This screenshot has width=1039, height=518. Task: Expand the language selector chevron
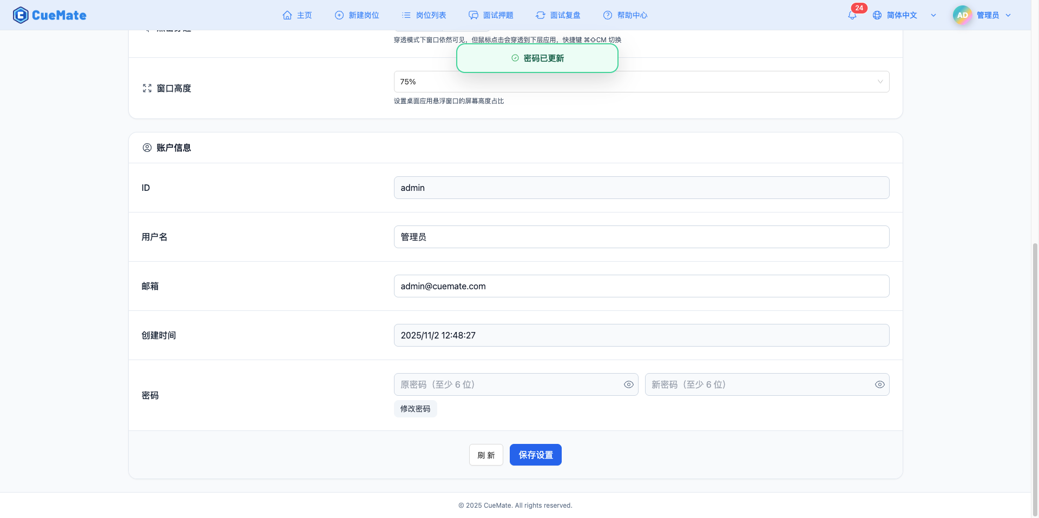click(x=933, y=15)
